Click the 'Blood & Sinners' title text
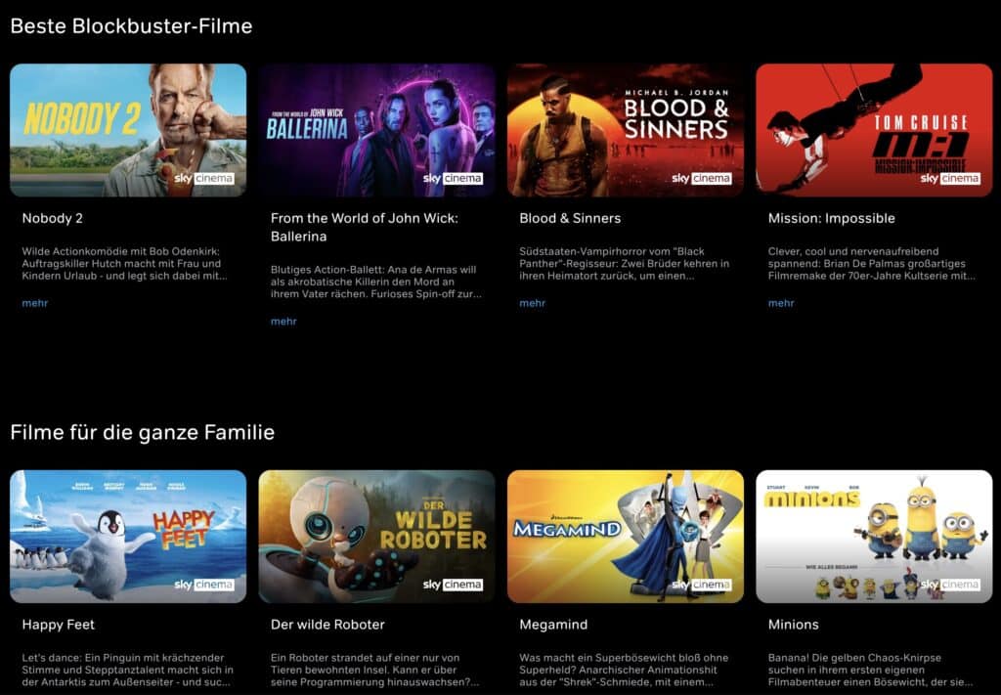The image size is (1001, 695). 570,218
